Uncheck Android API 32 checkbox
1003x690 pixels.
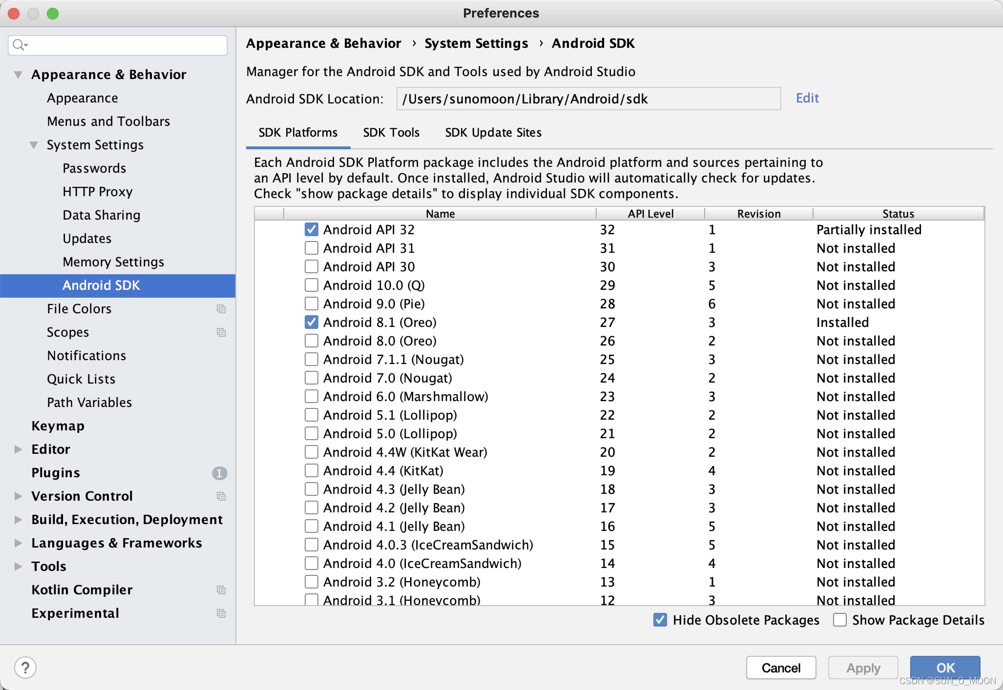(x=311, y=229)
